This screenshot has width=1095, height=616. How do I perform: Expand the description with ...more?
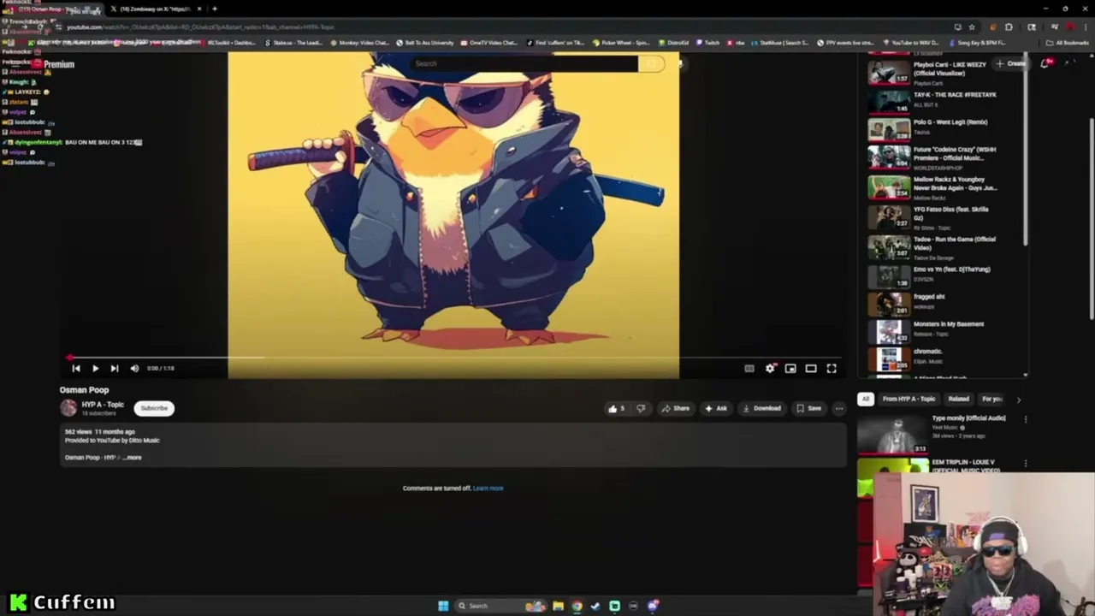pos(133,458)
